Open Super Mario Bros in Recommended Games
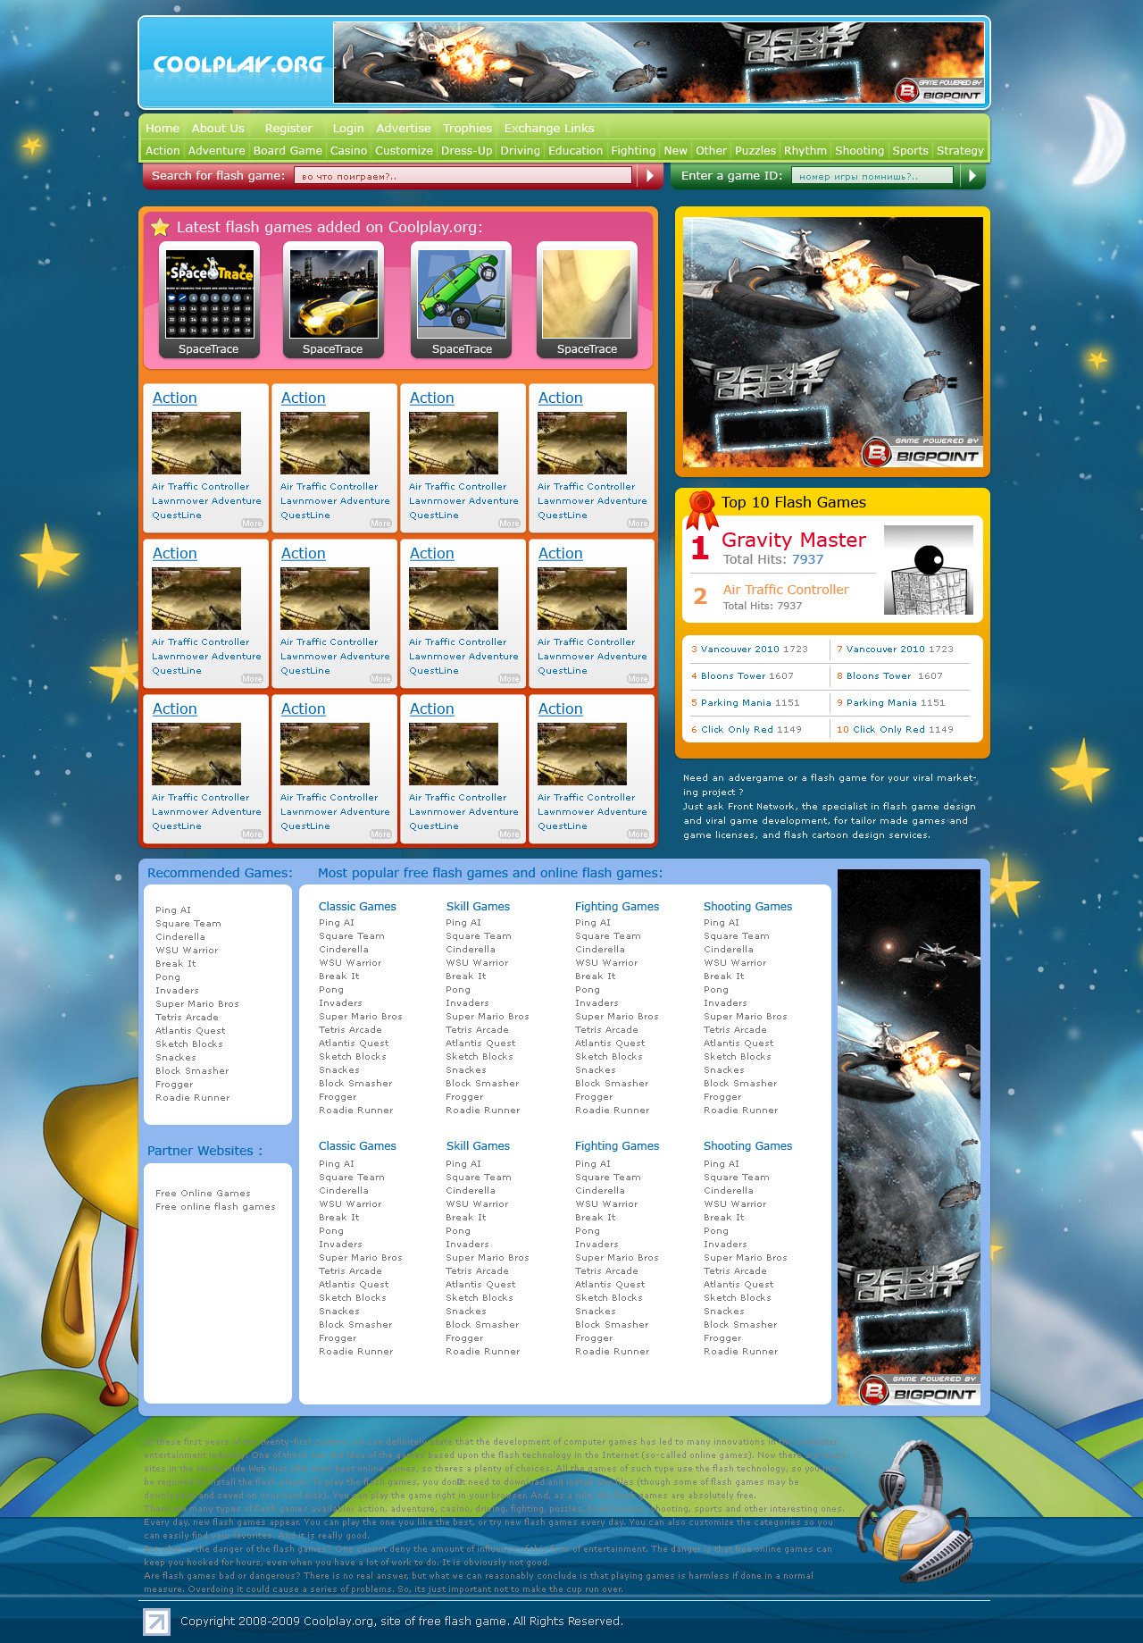Screen dimensions: 1143x1643 [x=197, y=1004]
